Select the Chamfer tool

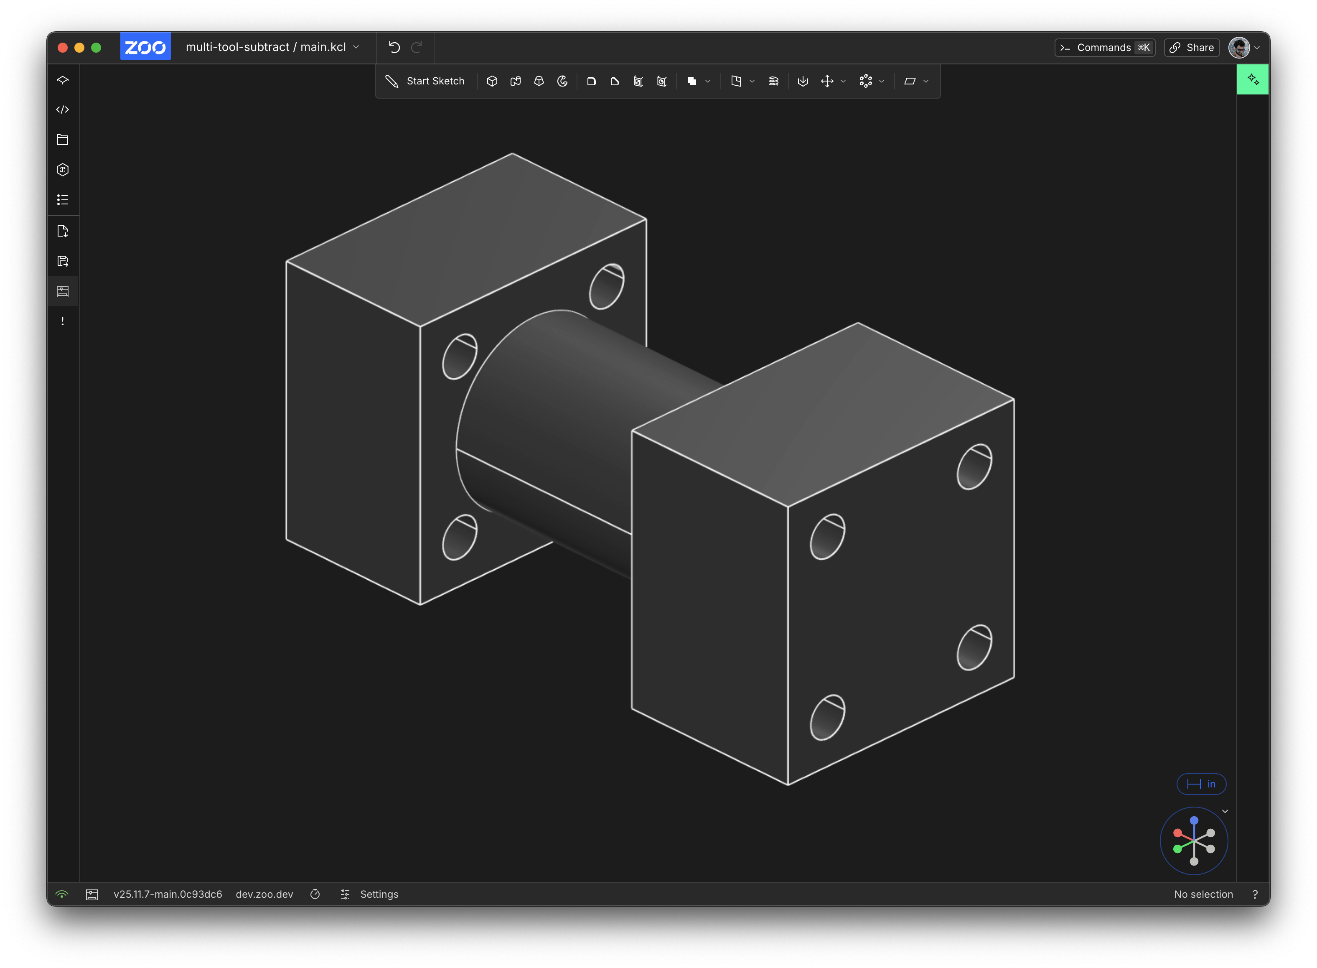(615, 81)
